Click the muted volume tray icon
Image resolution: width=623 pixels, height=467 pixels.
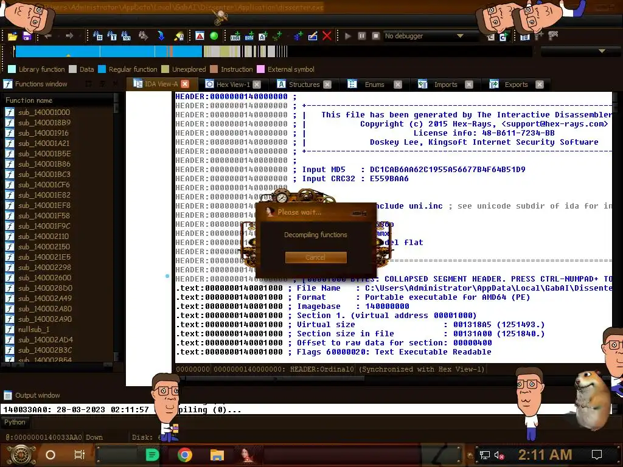point(499,455)
